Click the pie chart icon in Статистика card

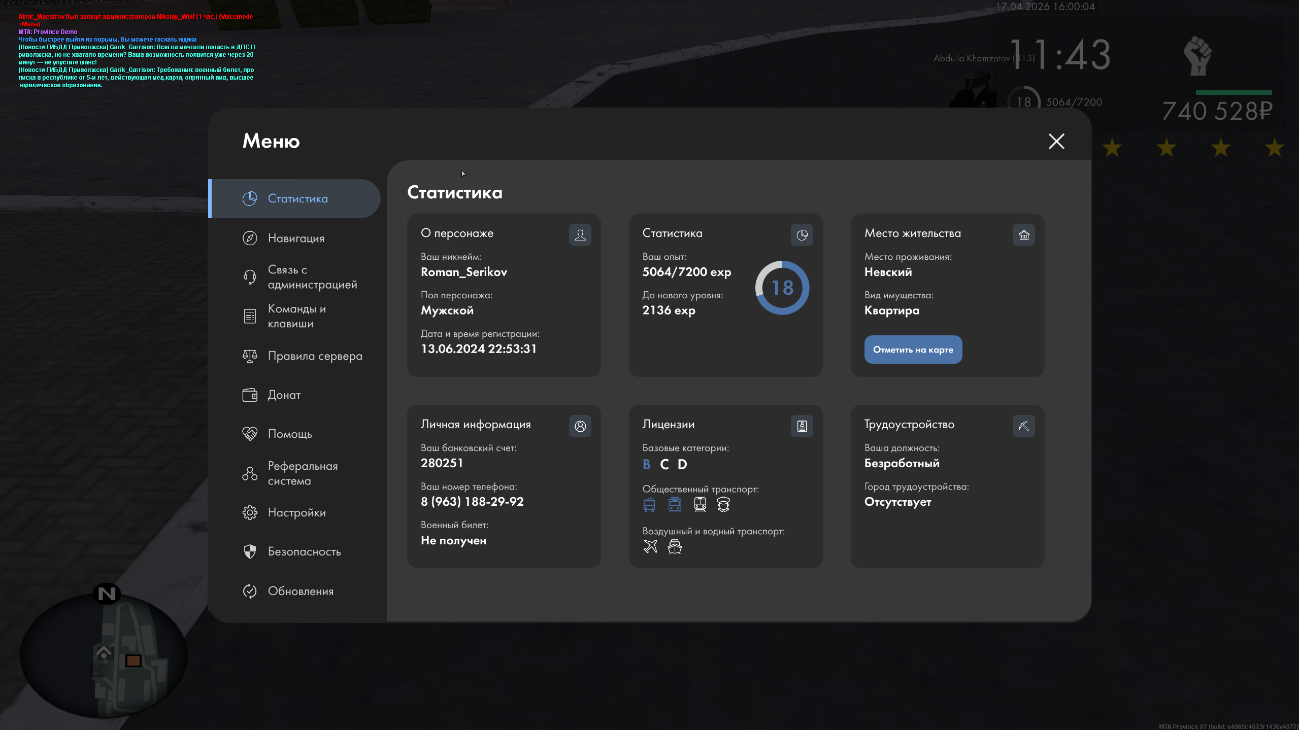tap(802, 235)
